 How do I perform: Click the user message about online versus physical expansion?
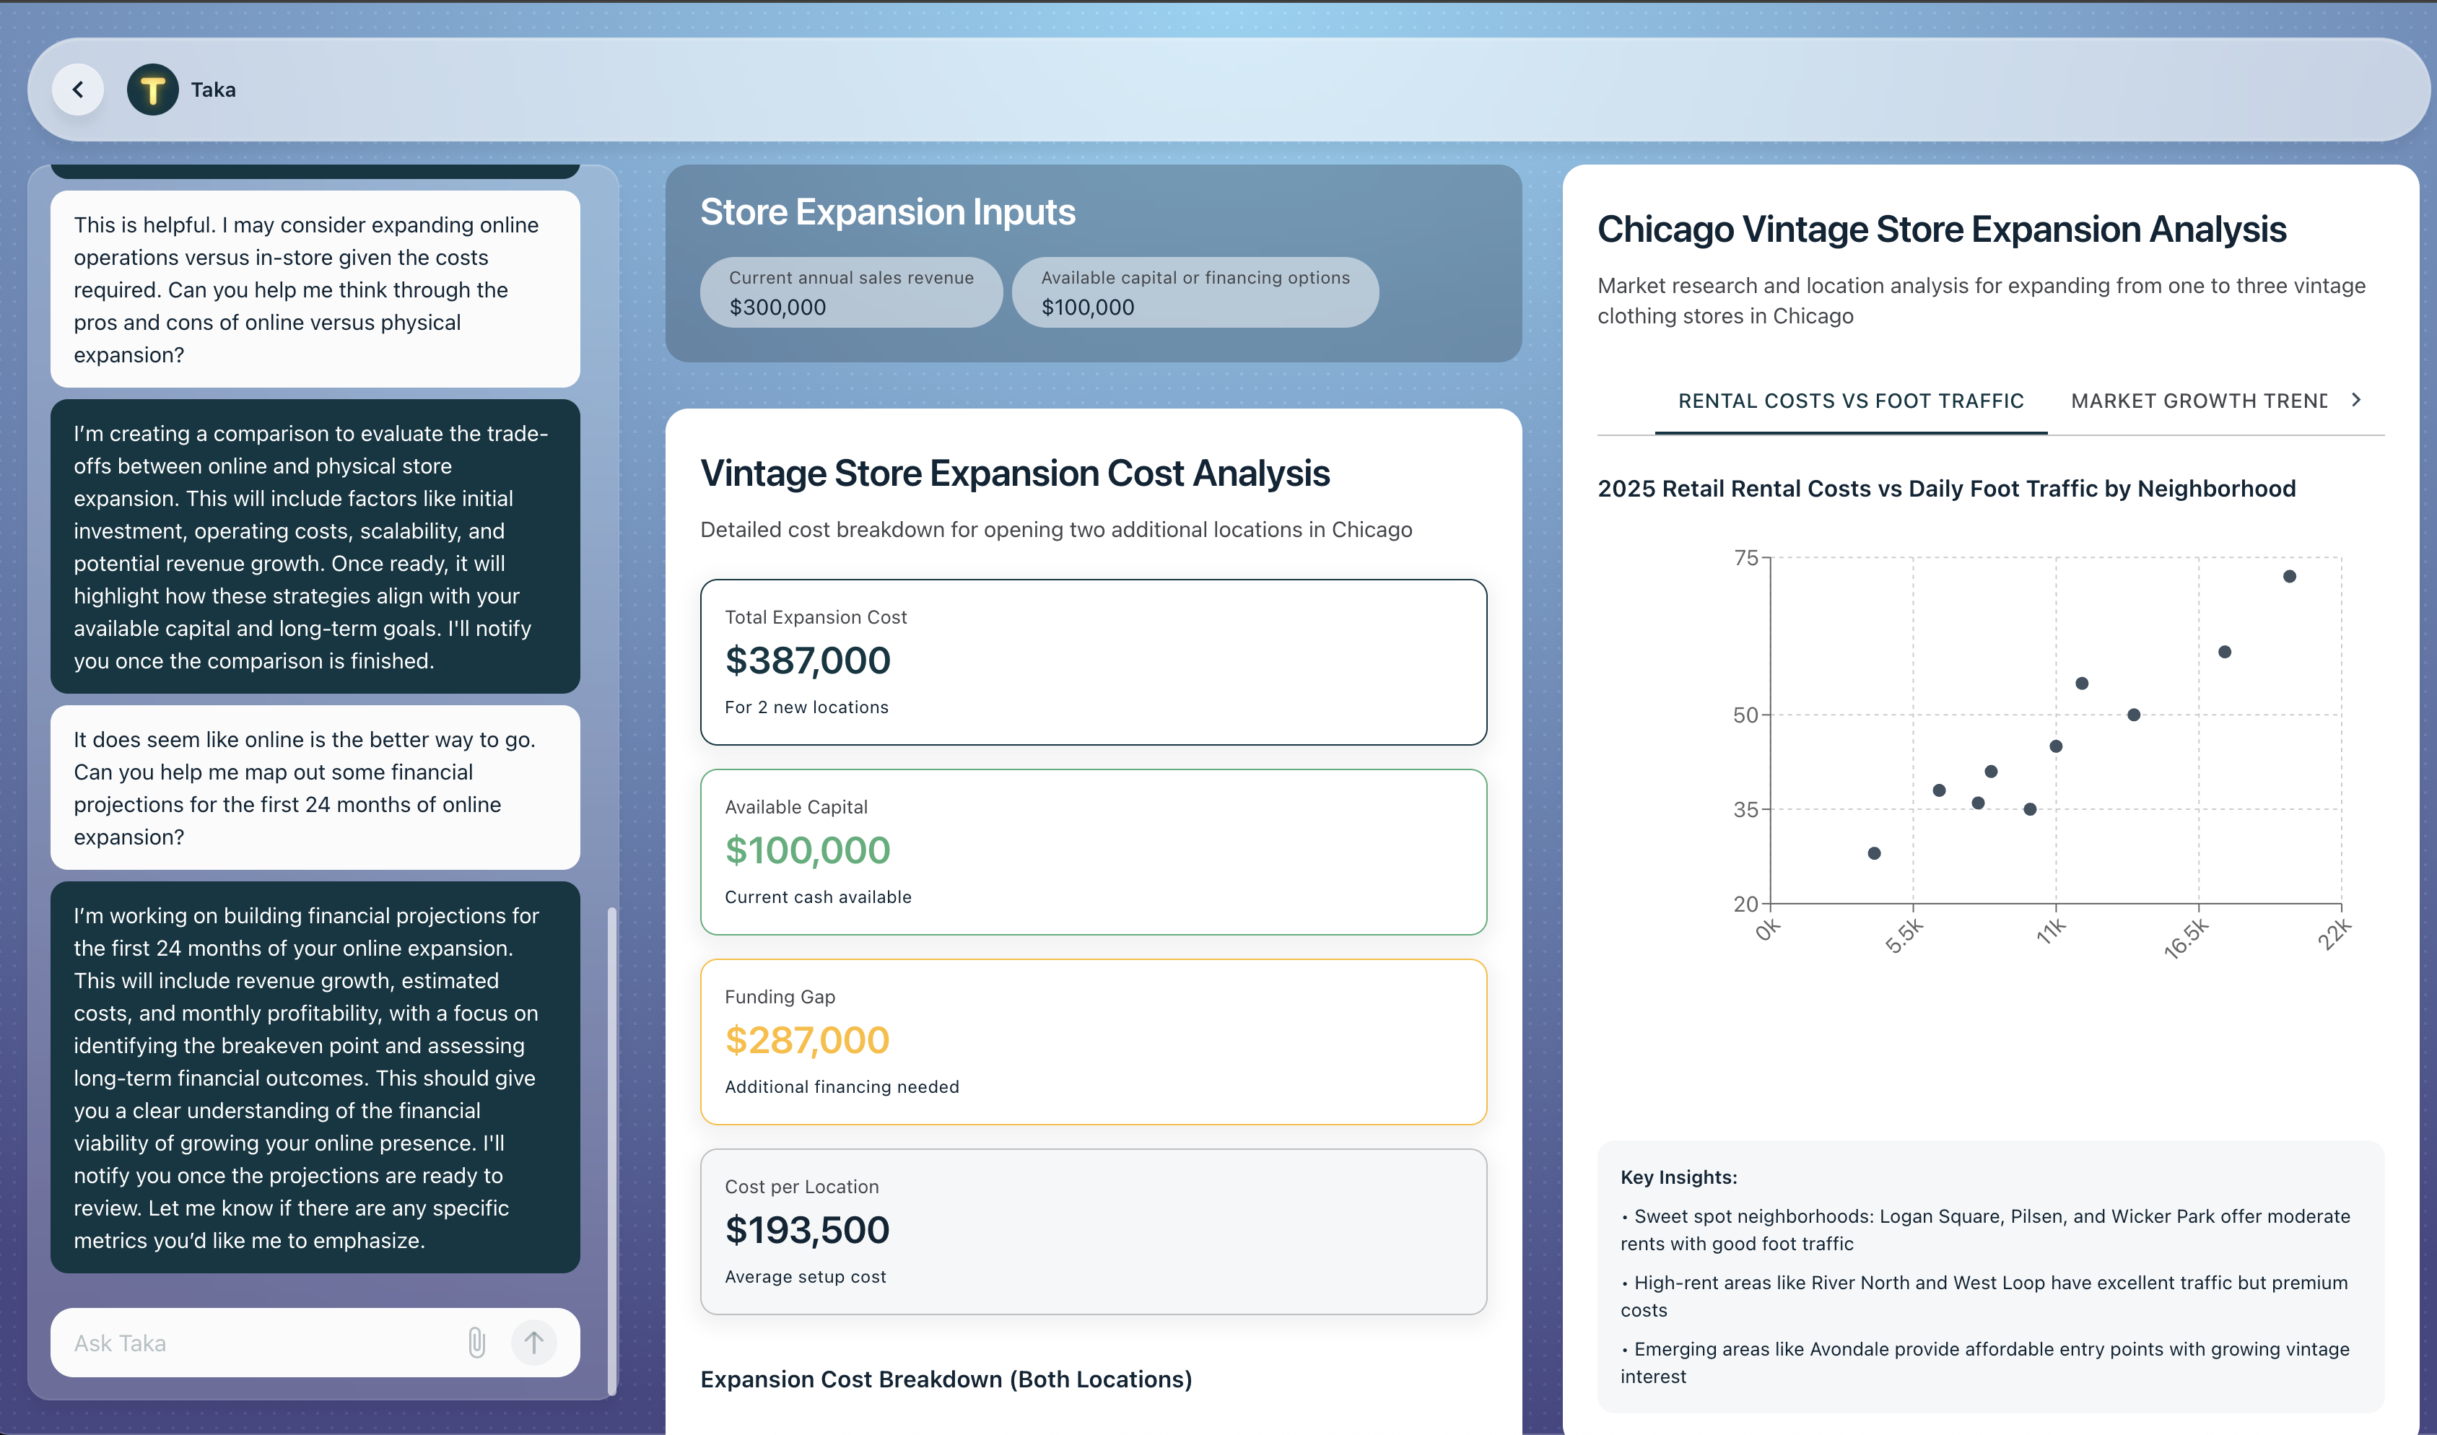point(315,289)
